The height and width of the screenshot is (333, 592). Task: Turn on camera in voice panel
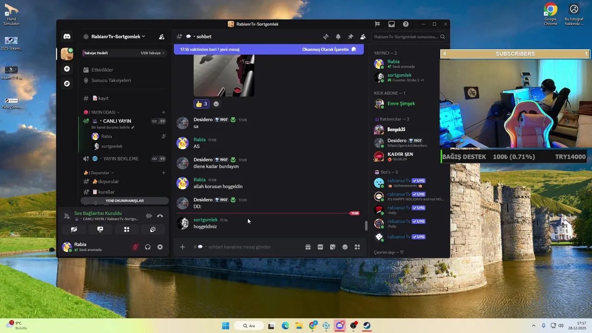[74, 229]
